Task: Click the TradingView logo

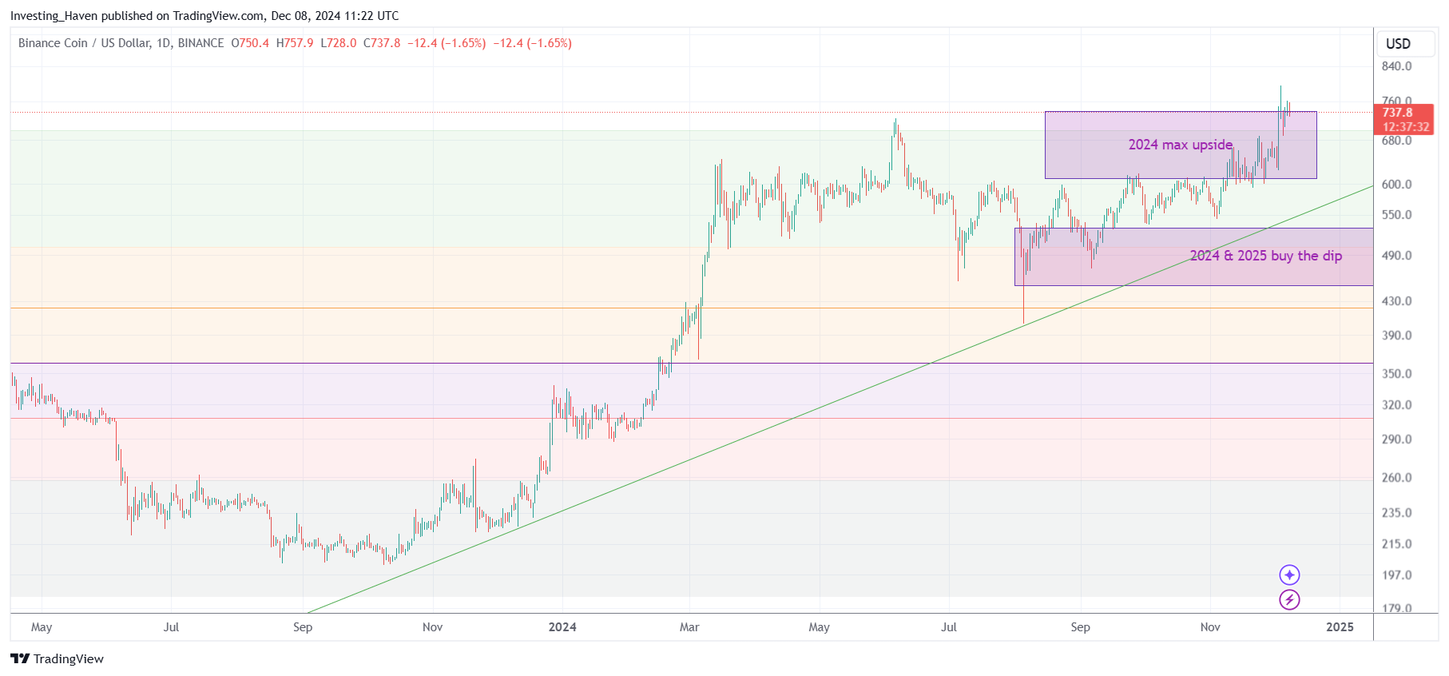Action: tap(58, 658)
